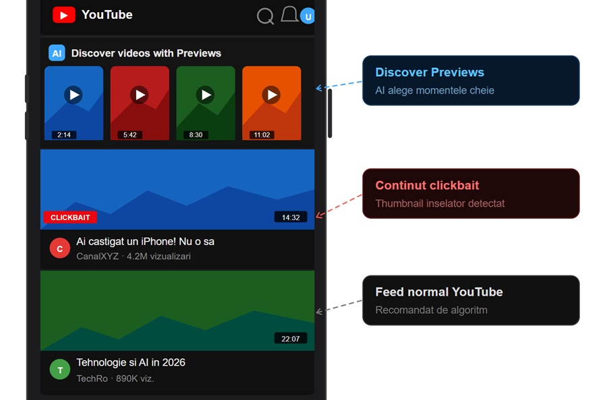Click the AI badge next to Discover videos

(x=57, y=53)
